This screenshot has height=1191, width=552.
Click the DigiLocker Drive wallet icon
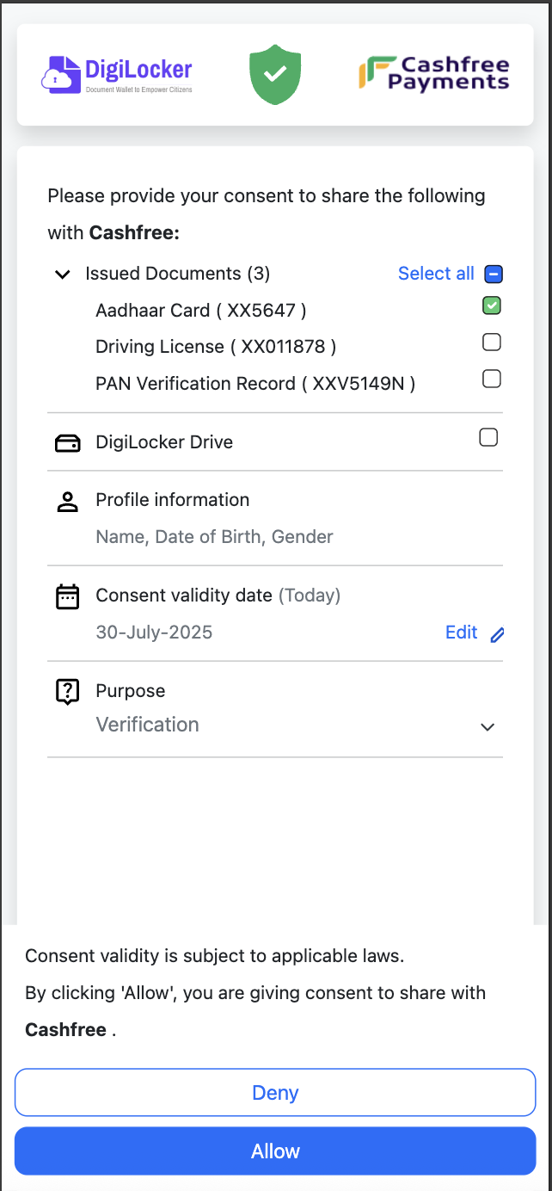pyautogui.click(x=67, y=443)
